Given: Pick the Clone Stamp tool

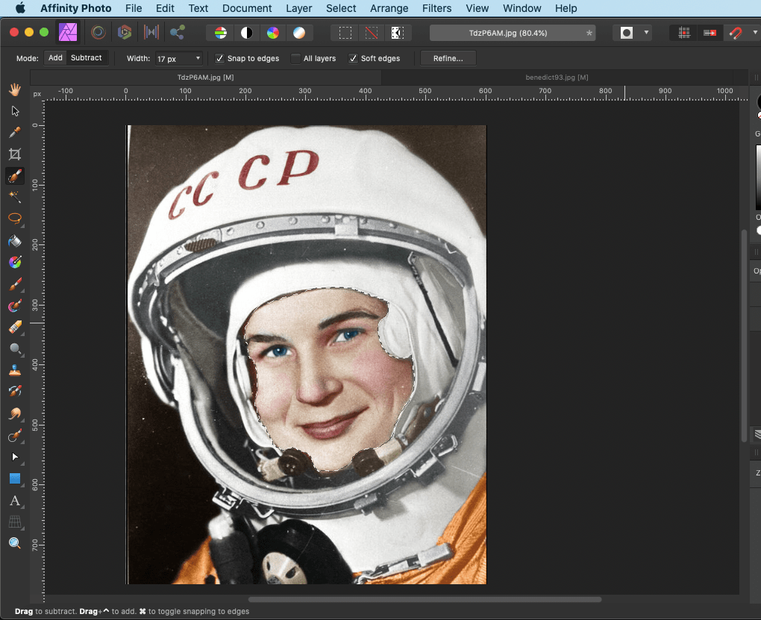Looking at the screenshot, I should tap(14, 370).
